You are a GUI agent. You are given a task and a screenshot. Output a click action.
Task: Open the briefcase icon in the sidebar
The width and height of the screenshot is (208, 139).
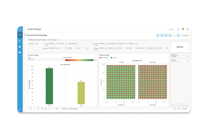(x=20, y=52)
